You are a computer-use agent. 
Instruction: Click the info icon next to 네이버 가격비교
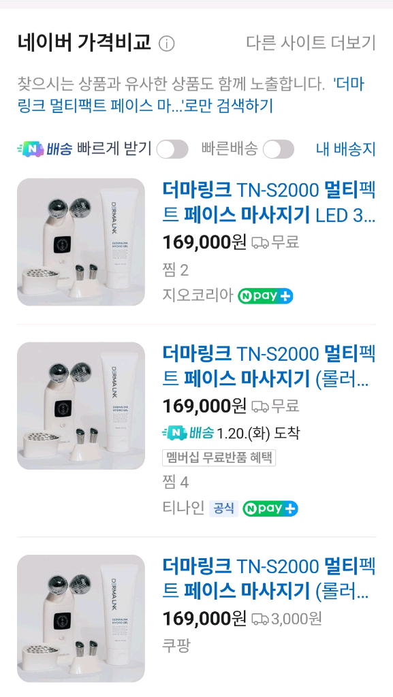(166, 43)
